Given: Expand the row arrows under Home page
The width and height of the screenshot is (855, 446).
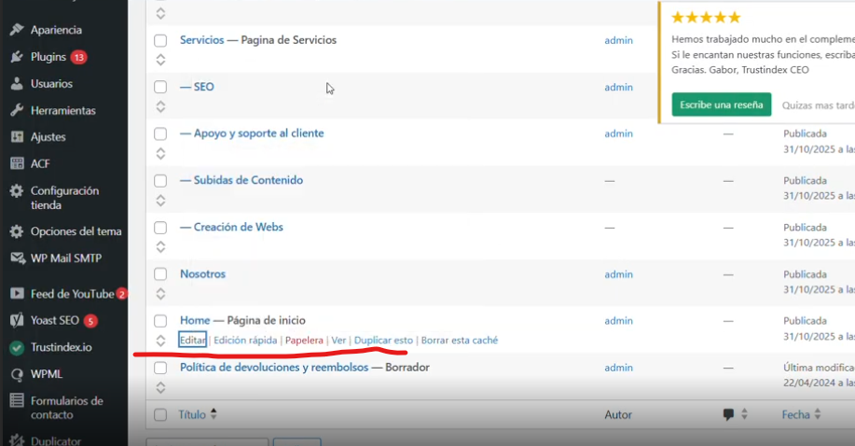Looking at the screenshot, I should (x=160, y=341).
